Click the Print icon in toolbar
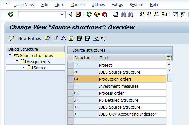 [x=116, y=14]
